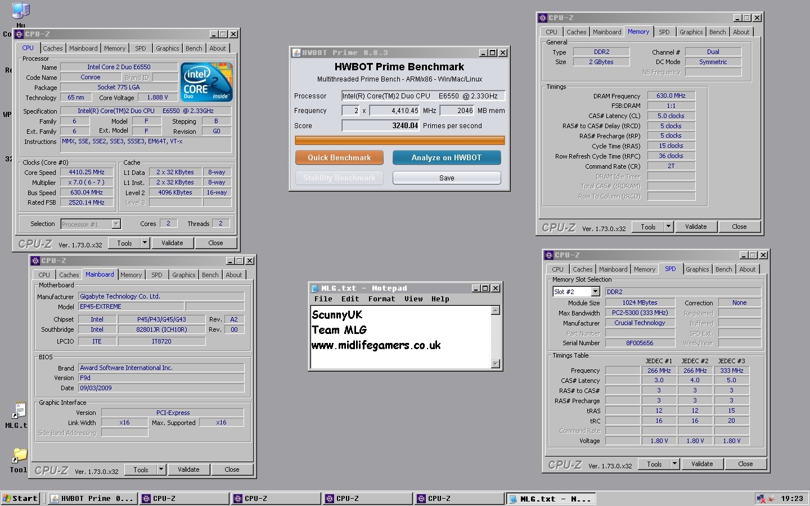Click CPU-Z SPD window title icon
This screenshot has width=810, height=506.
point(549,255)
